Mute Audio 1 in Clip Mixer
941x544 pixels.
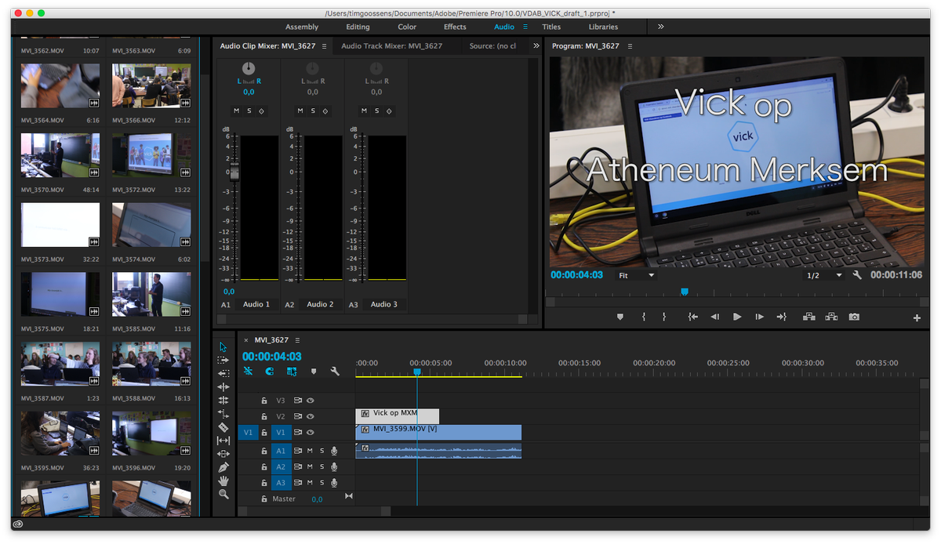236,111
